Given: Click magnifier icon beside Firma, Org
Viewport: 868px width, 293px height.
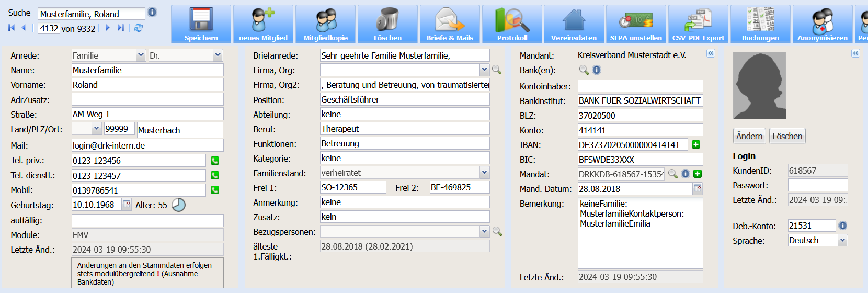Looking at the screenshot, I should (x=497, y=70).
